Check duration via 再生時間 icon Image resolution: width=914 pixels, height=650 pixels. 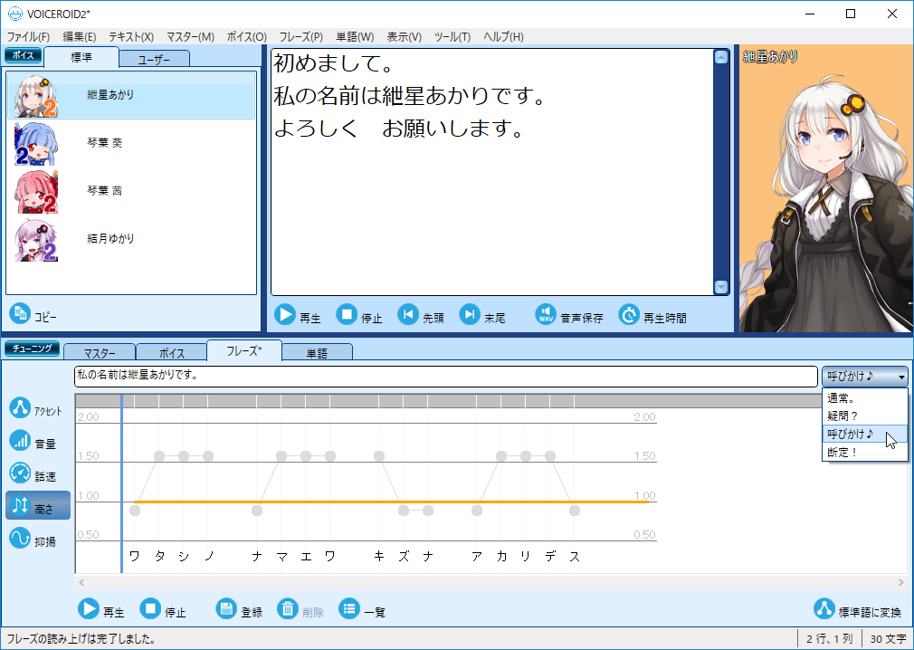(629, 315)
